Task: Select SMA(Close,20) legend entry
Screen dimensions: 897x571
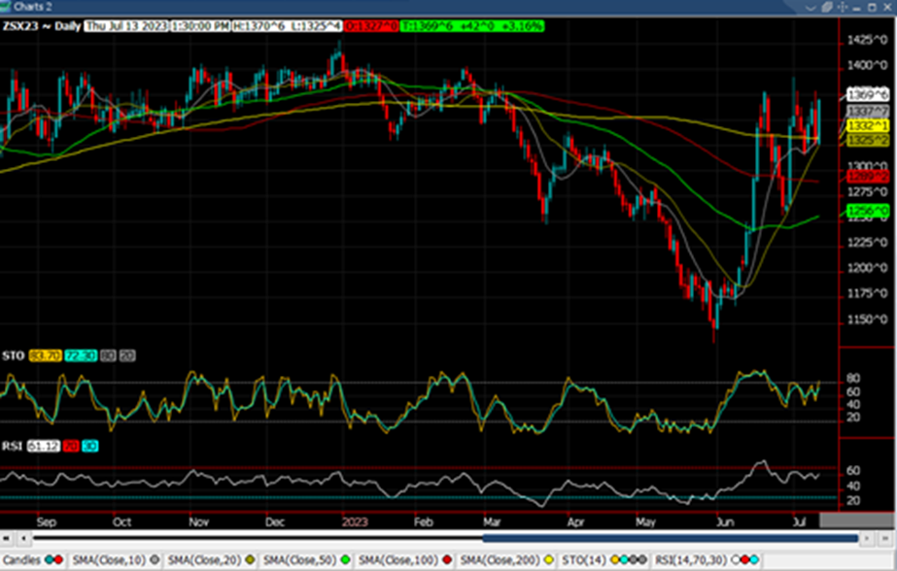Action: [x=202, y=560]
